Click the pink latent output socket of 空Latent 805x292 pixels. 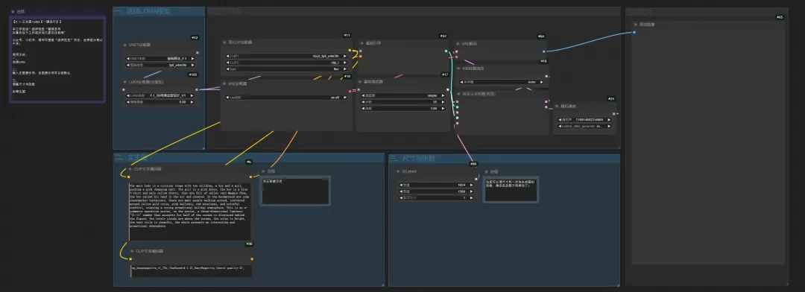point(476,179)
